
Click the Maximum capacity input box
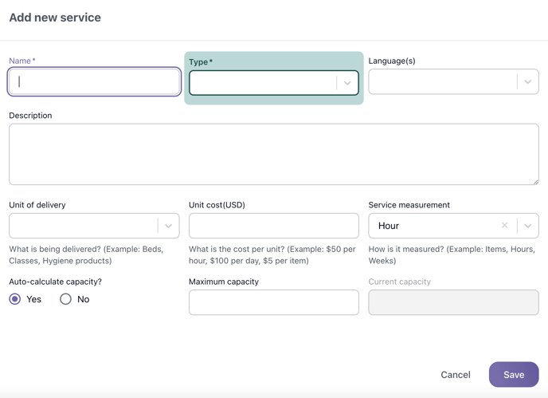click(273, 302)
